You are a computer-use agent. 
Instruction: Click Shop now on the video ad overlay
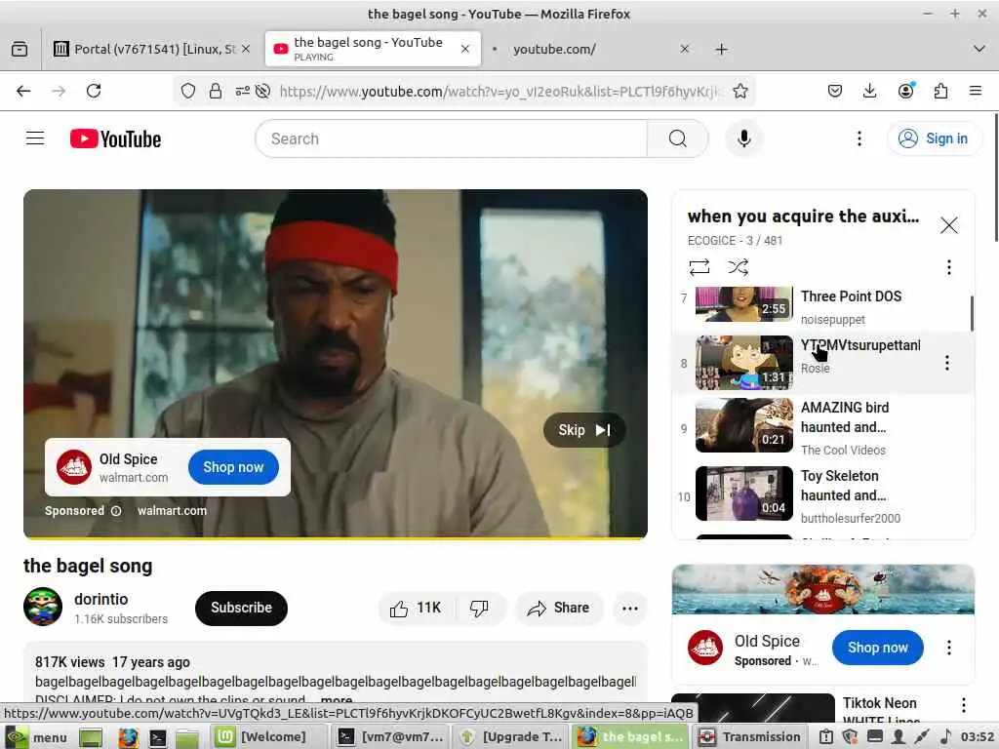[233, 467]
